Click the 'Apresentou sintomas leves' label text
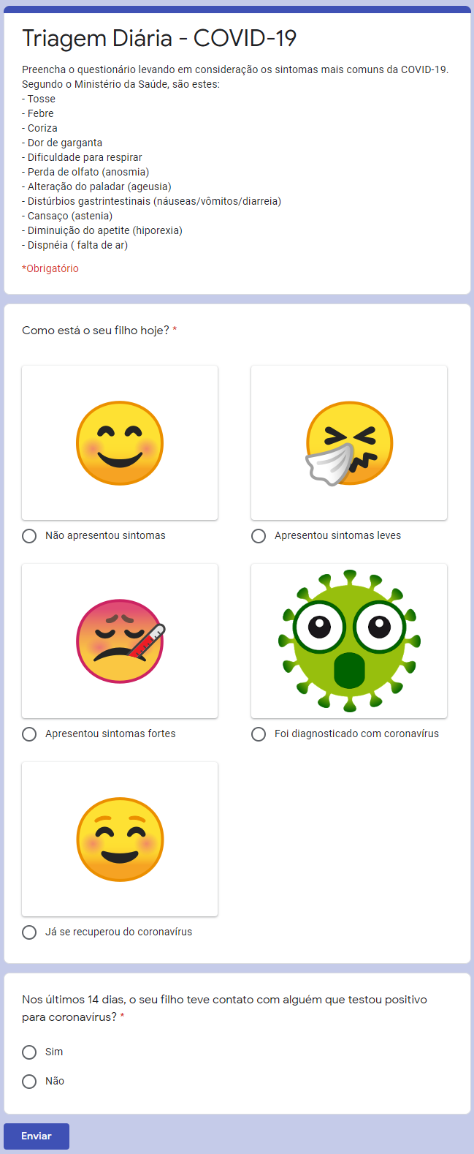474x1154 pixels. (337, 536)
